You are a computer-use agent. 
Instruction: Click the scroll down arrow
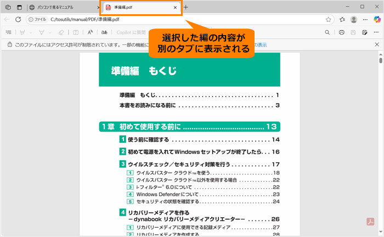click(x=381, y=232)
